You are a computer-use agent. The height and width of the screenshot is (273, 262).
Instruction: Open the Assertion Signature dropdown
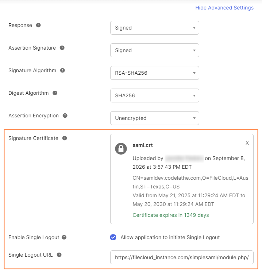(155, 50)
